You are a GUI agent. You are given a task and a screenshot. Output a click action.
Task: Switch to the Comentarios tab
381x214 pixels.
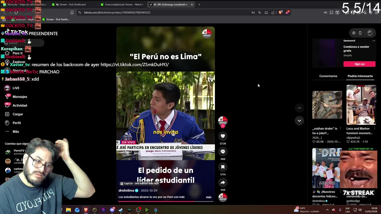click(328, 76)
